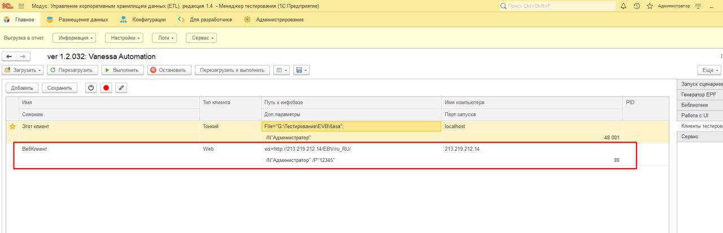
Task: Select the Имя column header
Action: click(109, 102)
